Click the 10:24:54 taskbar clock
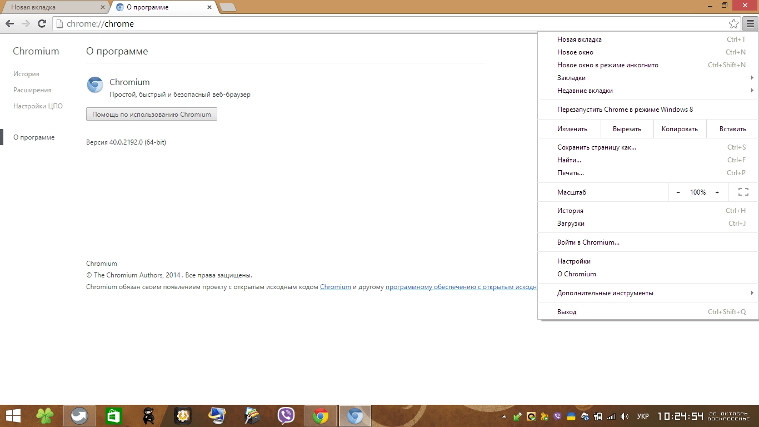 tap(681, 416)
